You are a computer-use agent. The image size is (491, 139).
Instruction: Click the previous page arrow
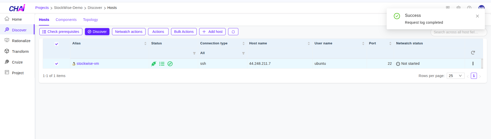pos(468,76)
